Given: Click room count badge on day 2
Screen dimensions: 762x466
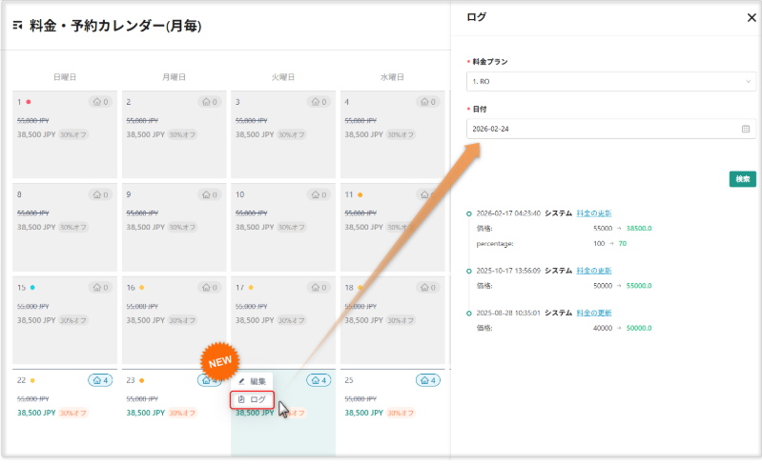Looking at the screenshot, I should [210, 102].
